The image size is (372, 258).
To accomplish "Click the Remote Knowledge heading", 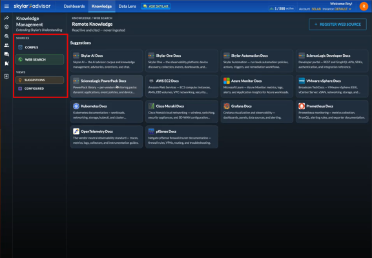I will pos(92,24).
